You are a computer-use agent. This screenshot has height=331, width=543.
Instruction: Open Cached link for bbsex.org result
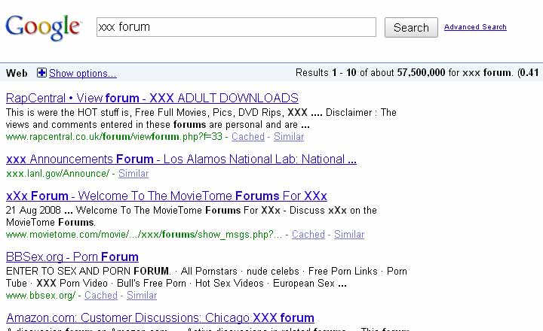[x=101, y=296]
